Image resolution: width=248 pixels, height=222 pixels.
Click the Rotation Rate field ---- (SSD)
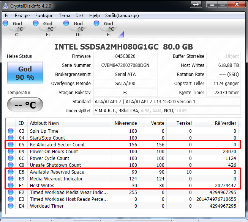[224, 74]
